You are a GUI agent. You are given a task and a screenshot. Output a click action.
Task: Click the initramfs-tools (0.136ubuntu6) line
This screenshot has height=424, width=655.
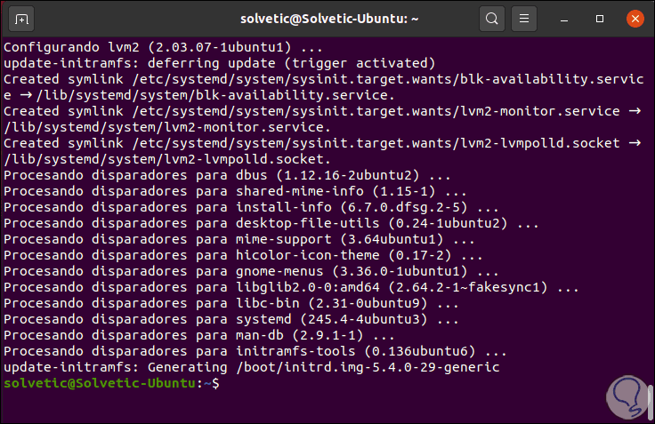255,351
